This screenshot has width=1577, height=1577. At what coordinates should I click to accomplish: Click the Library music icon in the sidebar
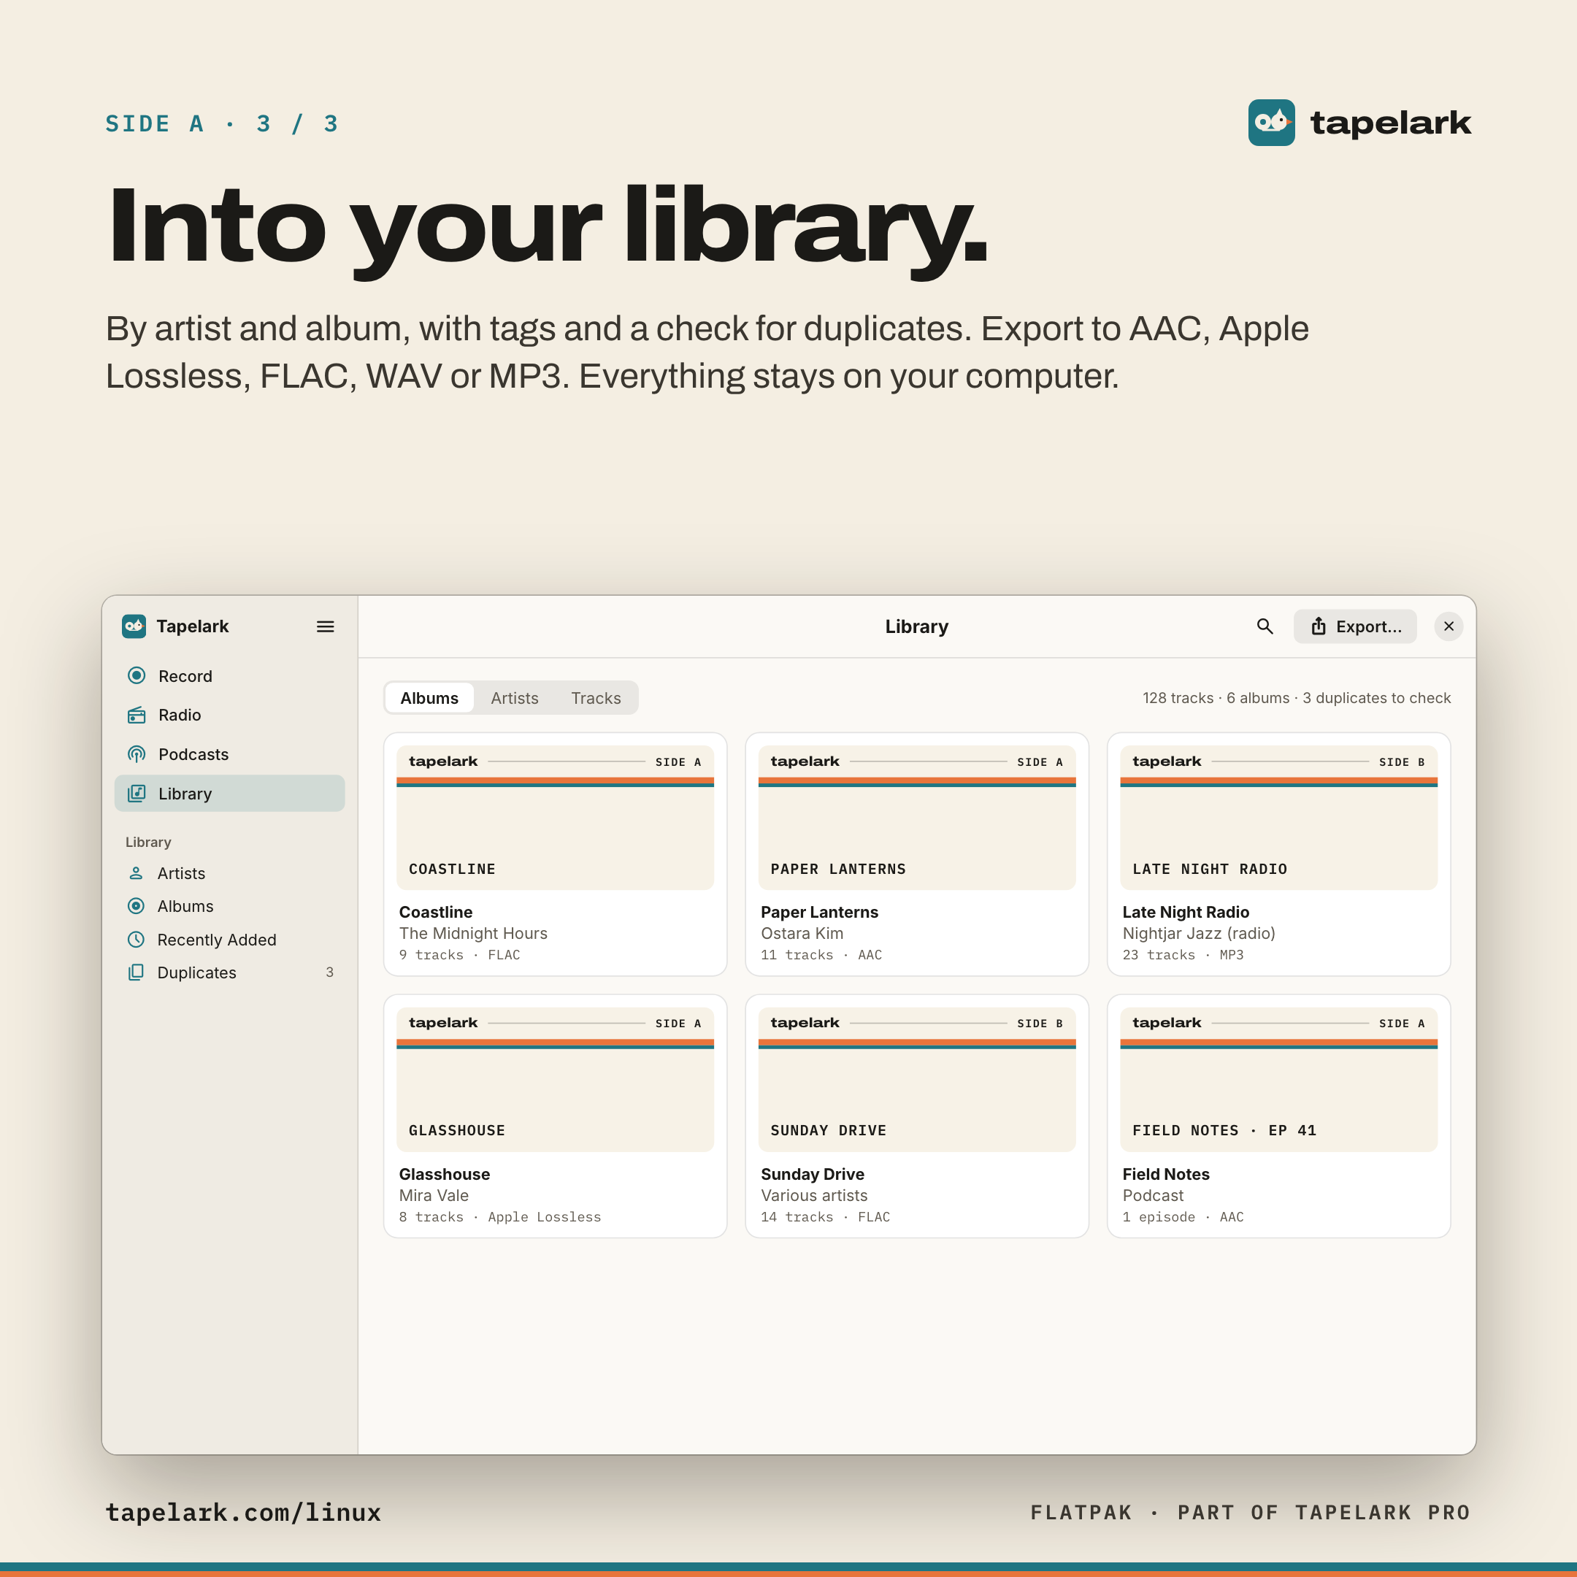coord(137,793)
